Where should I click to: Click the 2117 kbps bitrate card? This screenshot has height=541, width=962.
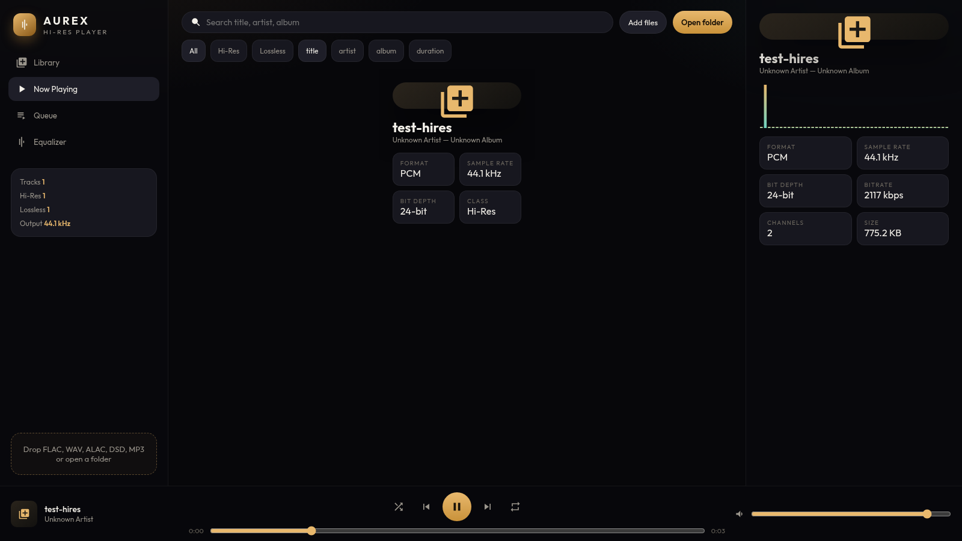tap(902, 191)
